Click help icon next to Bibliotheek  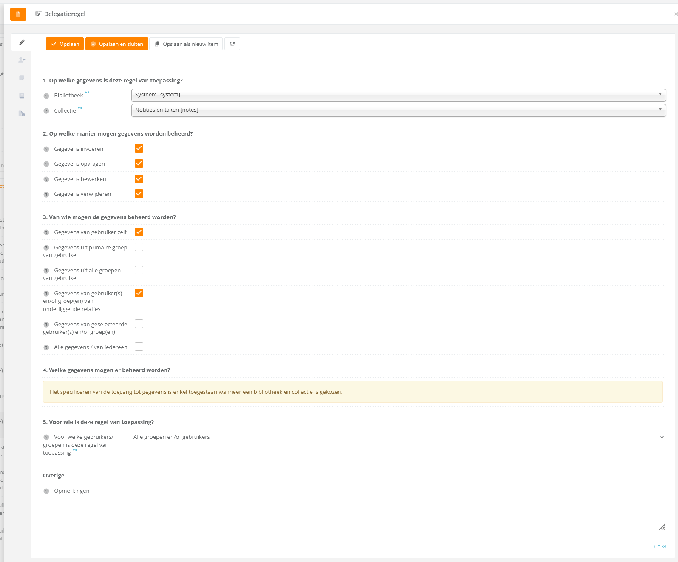point(46,96)
